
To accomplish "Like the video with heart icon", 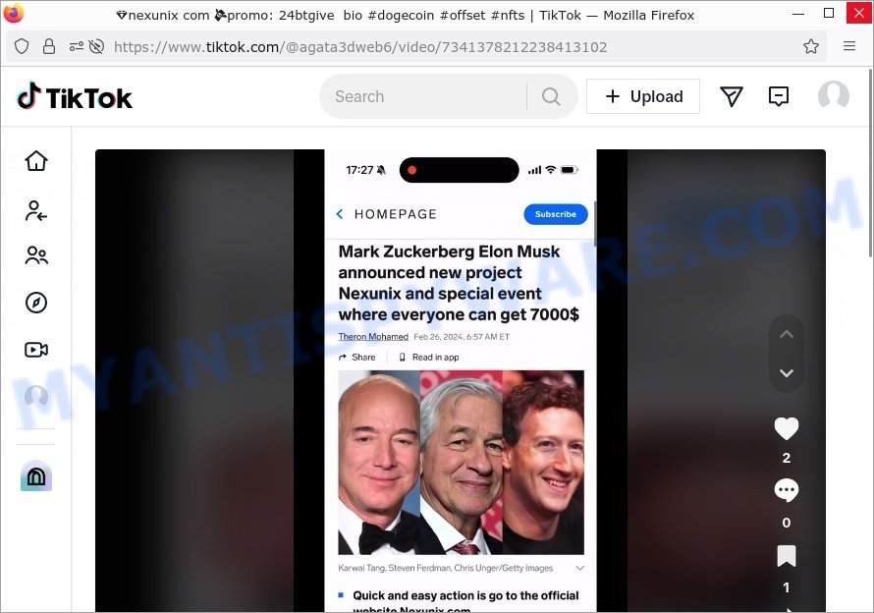I will [787, 428].
